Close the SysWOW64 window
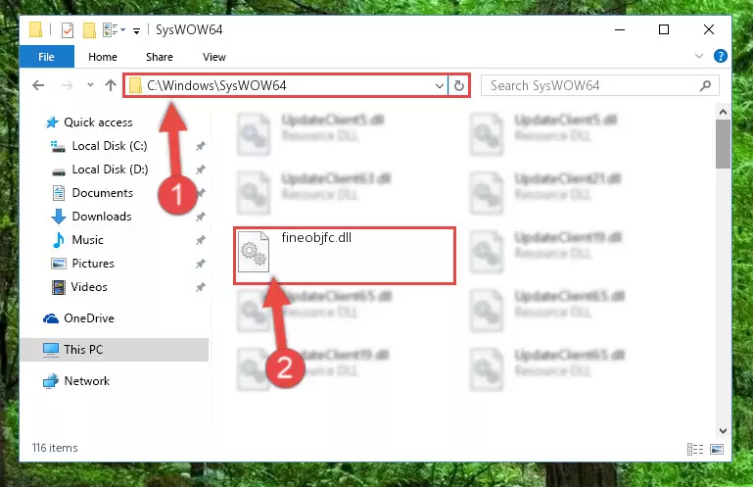The width and height of the screenshot is (753, 487). [x=708, y=29]
